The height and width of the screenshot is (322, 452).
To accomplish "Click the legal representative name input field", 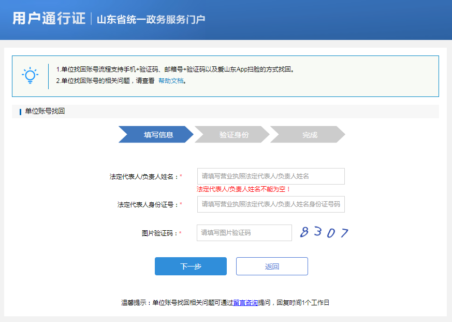I will click(270, 176).
